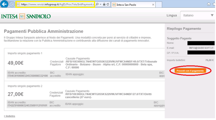Image resolution: width=216 pixels, height=120 pixels.
Task: Click the Importo bollettini 76,00 € value
Action: click(x=209, y=60)
